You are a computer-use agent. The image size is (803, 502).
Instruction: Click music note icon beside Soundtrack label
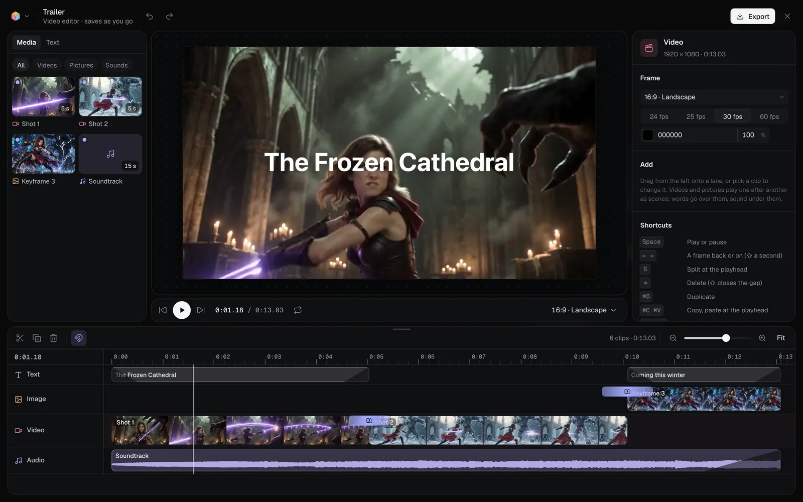tap(82, 181)
